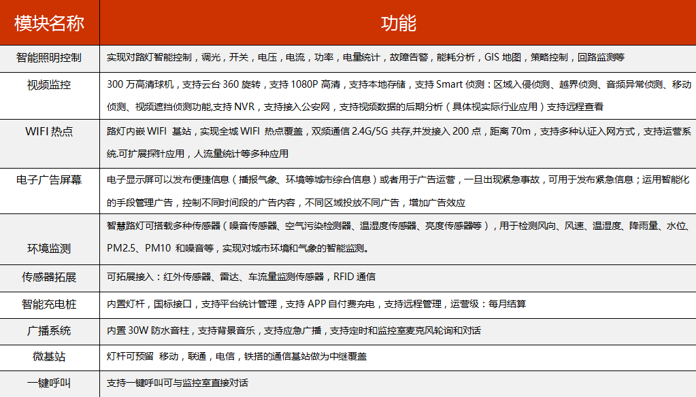This screenshot has height=397, width=696.
Task: Click the 智能充电桩 module name
Action: click(49, 304)
